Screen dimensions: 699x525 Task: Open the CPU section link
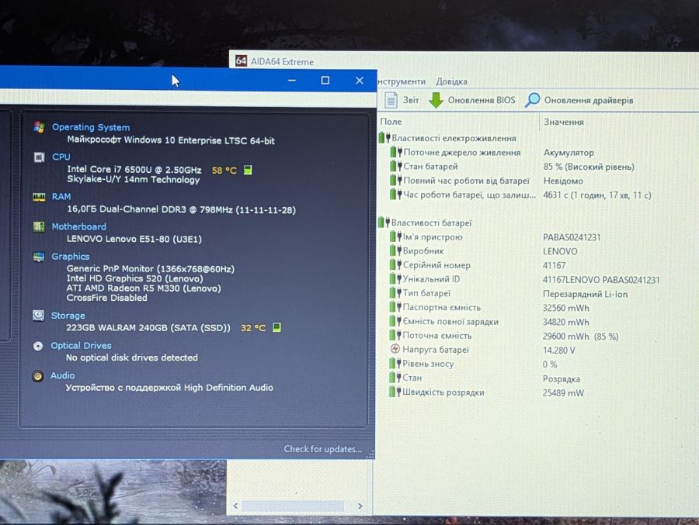pyautogui.click(x=61, y=157)
